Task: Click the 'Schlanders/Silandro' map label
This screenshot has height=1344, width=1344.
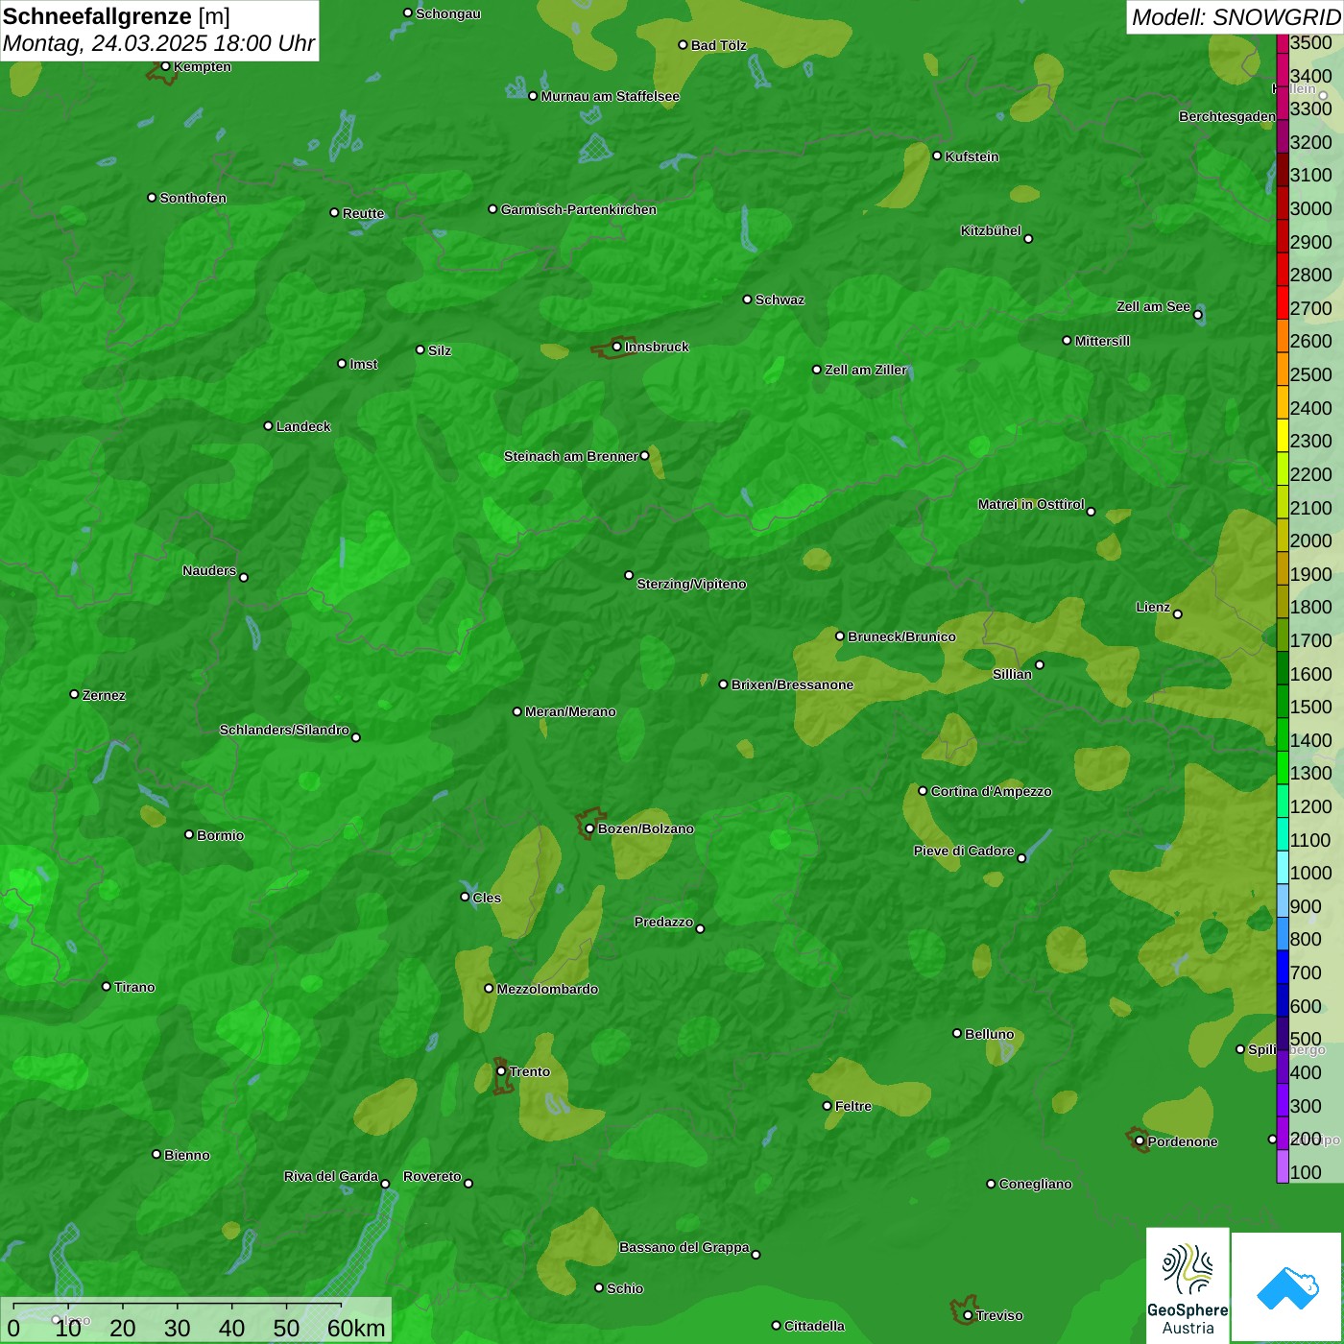Action: pyautogui.click(x=284, y=730)
